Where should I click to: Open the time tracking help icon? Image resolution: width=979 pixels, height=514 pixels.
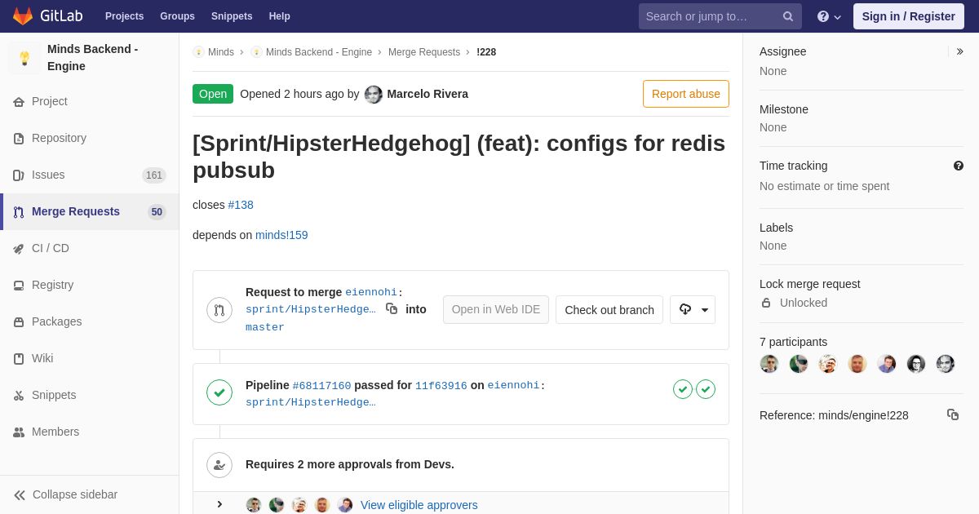coord(959,166)
